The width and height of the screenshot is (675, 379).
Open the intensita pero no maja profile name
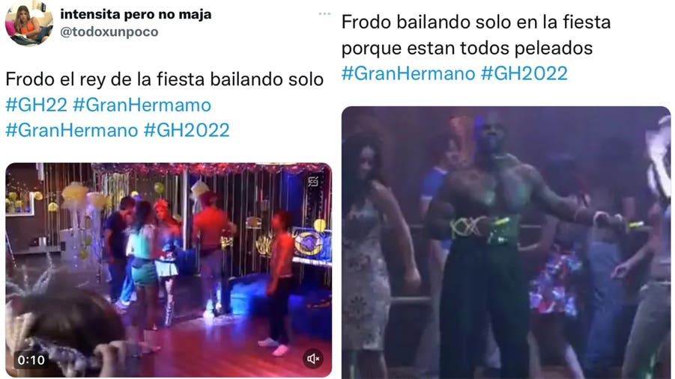click(136, 14)
